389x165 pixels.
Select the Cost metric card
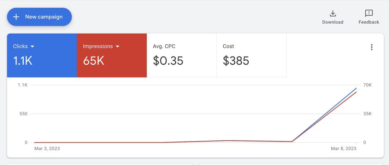point(252,55)
